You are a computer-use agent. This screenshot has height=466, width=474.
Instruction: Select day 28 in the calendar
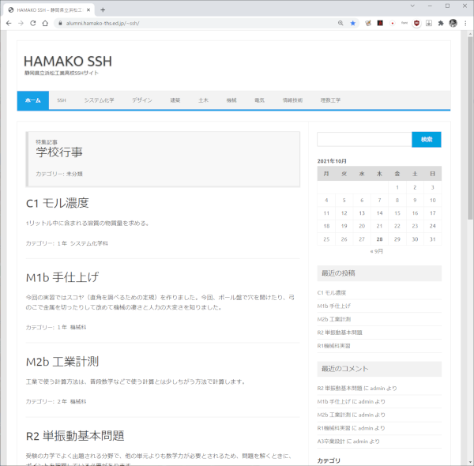379,239
